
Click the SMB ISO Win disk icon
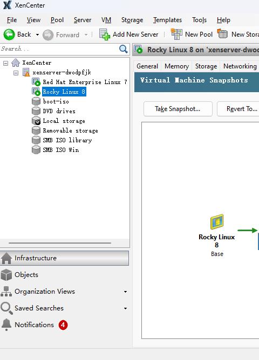36,150
